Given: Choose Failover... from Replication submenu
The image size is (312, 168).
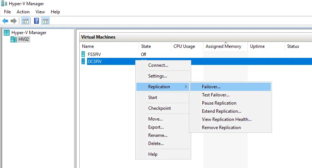Looking at the screenshot, I should (211, 87).
